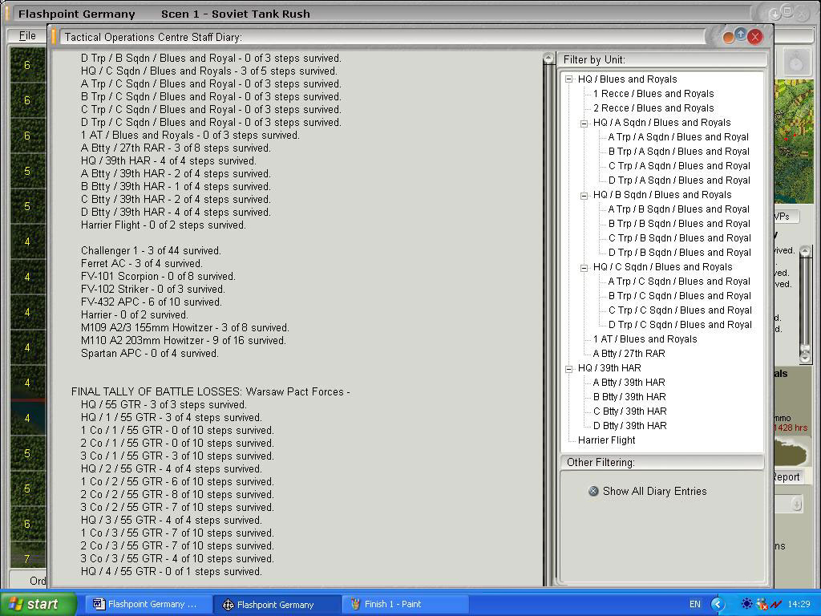
Task: Open the Windows Start menu
Action: [38, 604]
